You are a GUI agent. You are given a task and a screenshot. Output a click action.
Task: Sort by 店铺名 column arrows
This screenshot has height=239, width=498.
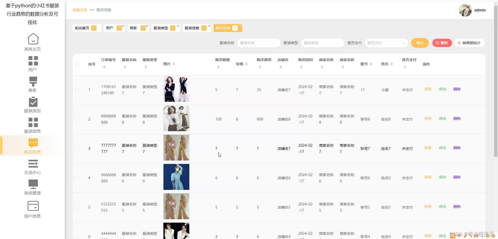(x=281, y=67)
